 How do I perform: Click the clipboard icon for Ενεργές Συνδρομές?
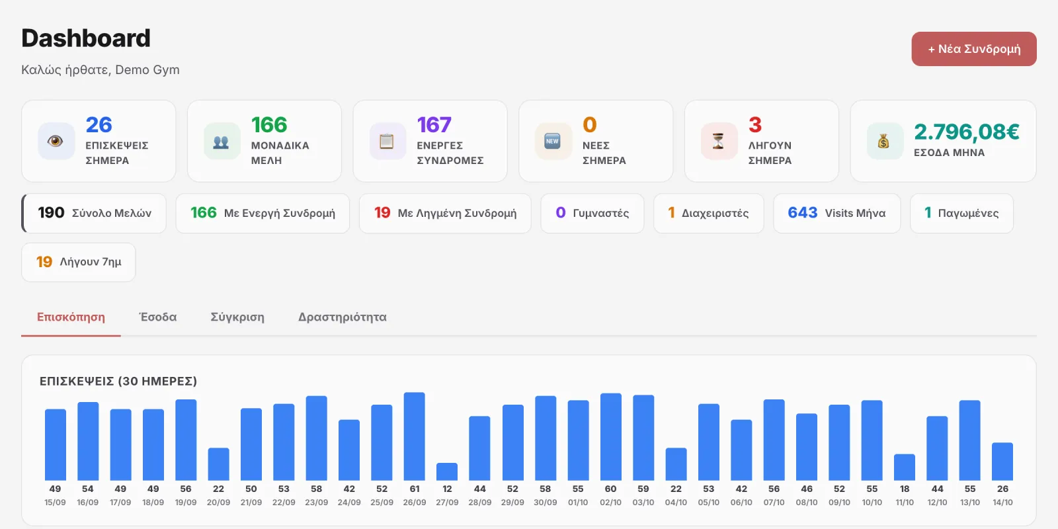387,141
